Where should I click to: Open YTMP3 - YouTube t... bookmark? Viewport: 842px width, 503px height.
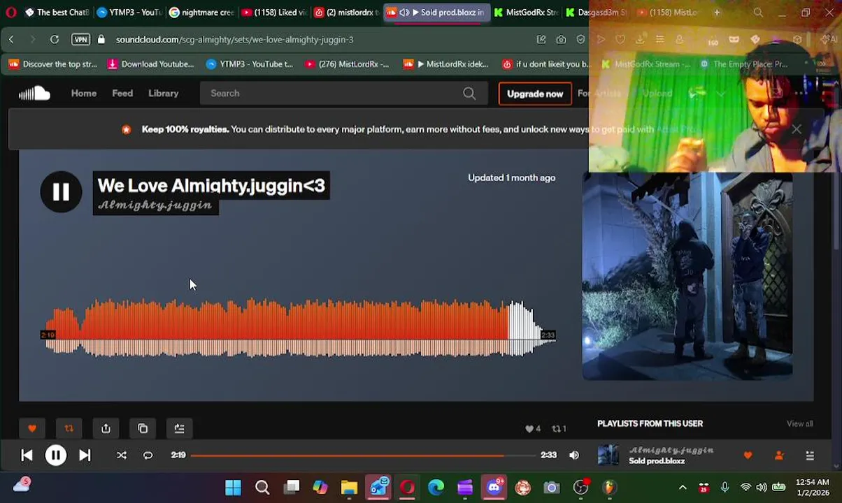coord(250,64)
